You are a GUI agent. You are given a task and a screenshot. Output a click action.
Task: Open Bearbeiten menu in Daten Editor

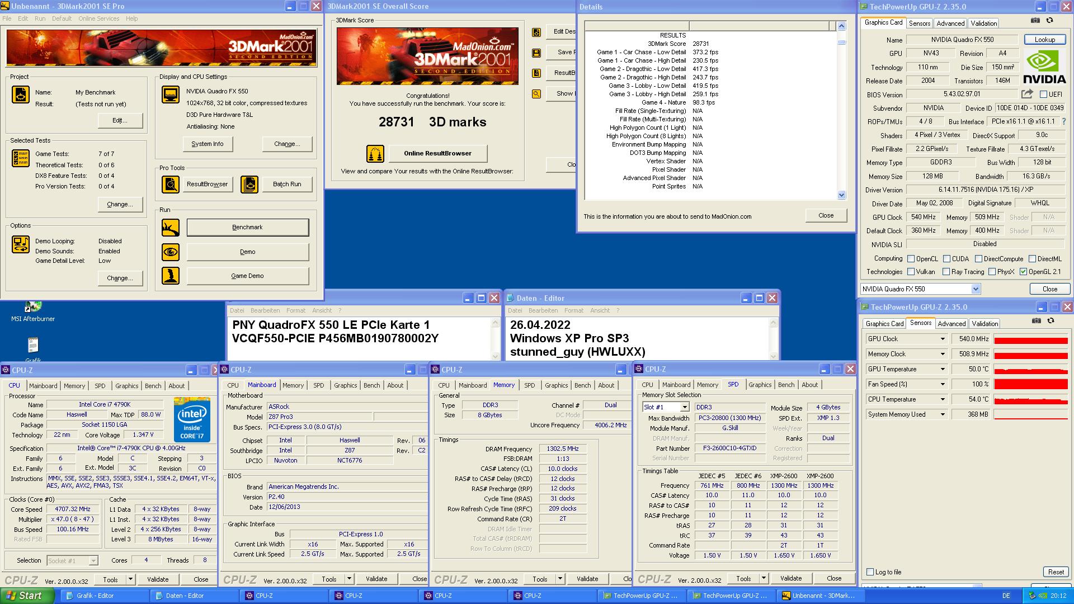coord(543,310)
